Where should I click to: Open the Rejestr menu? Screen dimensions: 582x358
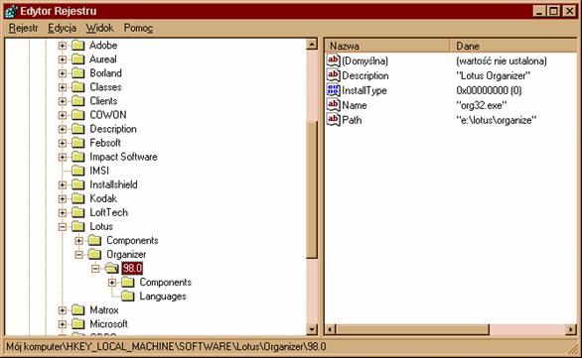click(x=23, y=28)
